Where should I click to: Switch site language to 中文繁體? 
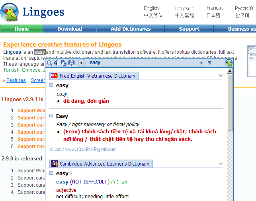tap(185, 16)
